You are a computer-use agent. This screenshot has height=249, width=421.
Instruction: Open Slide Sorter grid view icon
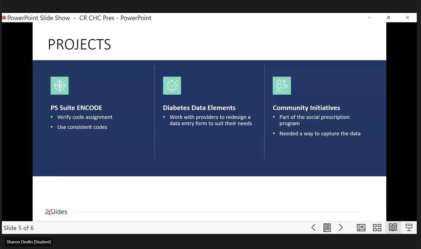point(377,228)
